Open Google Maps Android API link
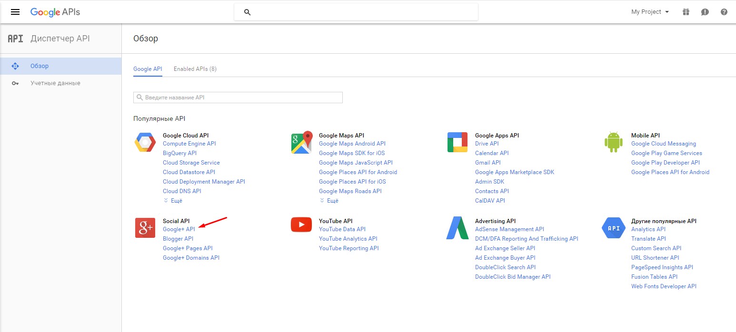This screenshot has width=736, height=332. (x=352, y=144)
